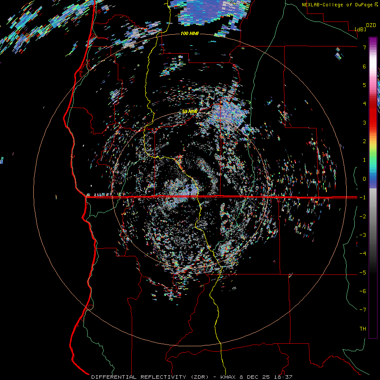Click the '4' tick on color scale
The height and width of the screenshot is (380, 380).
click(364, 104)
